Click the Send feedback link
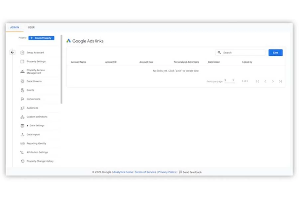 click(192, 172)
